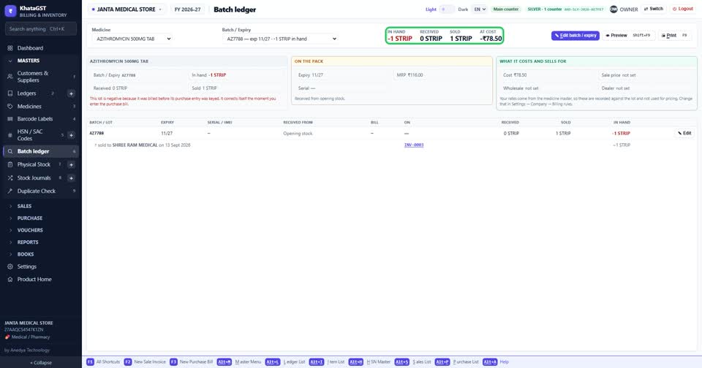Viewport: 702px width, 368px height.
Task: Click the KhataGST rupee logo icon
Action: pos(10,11)
